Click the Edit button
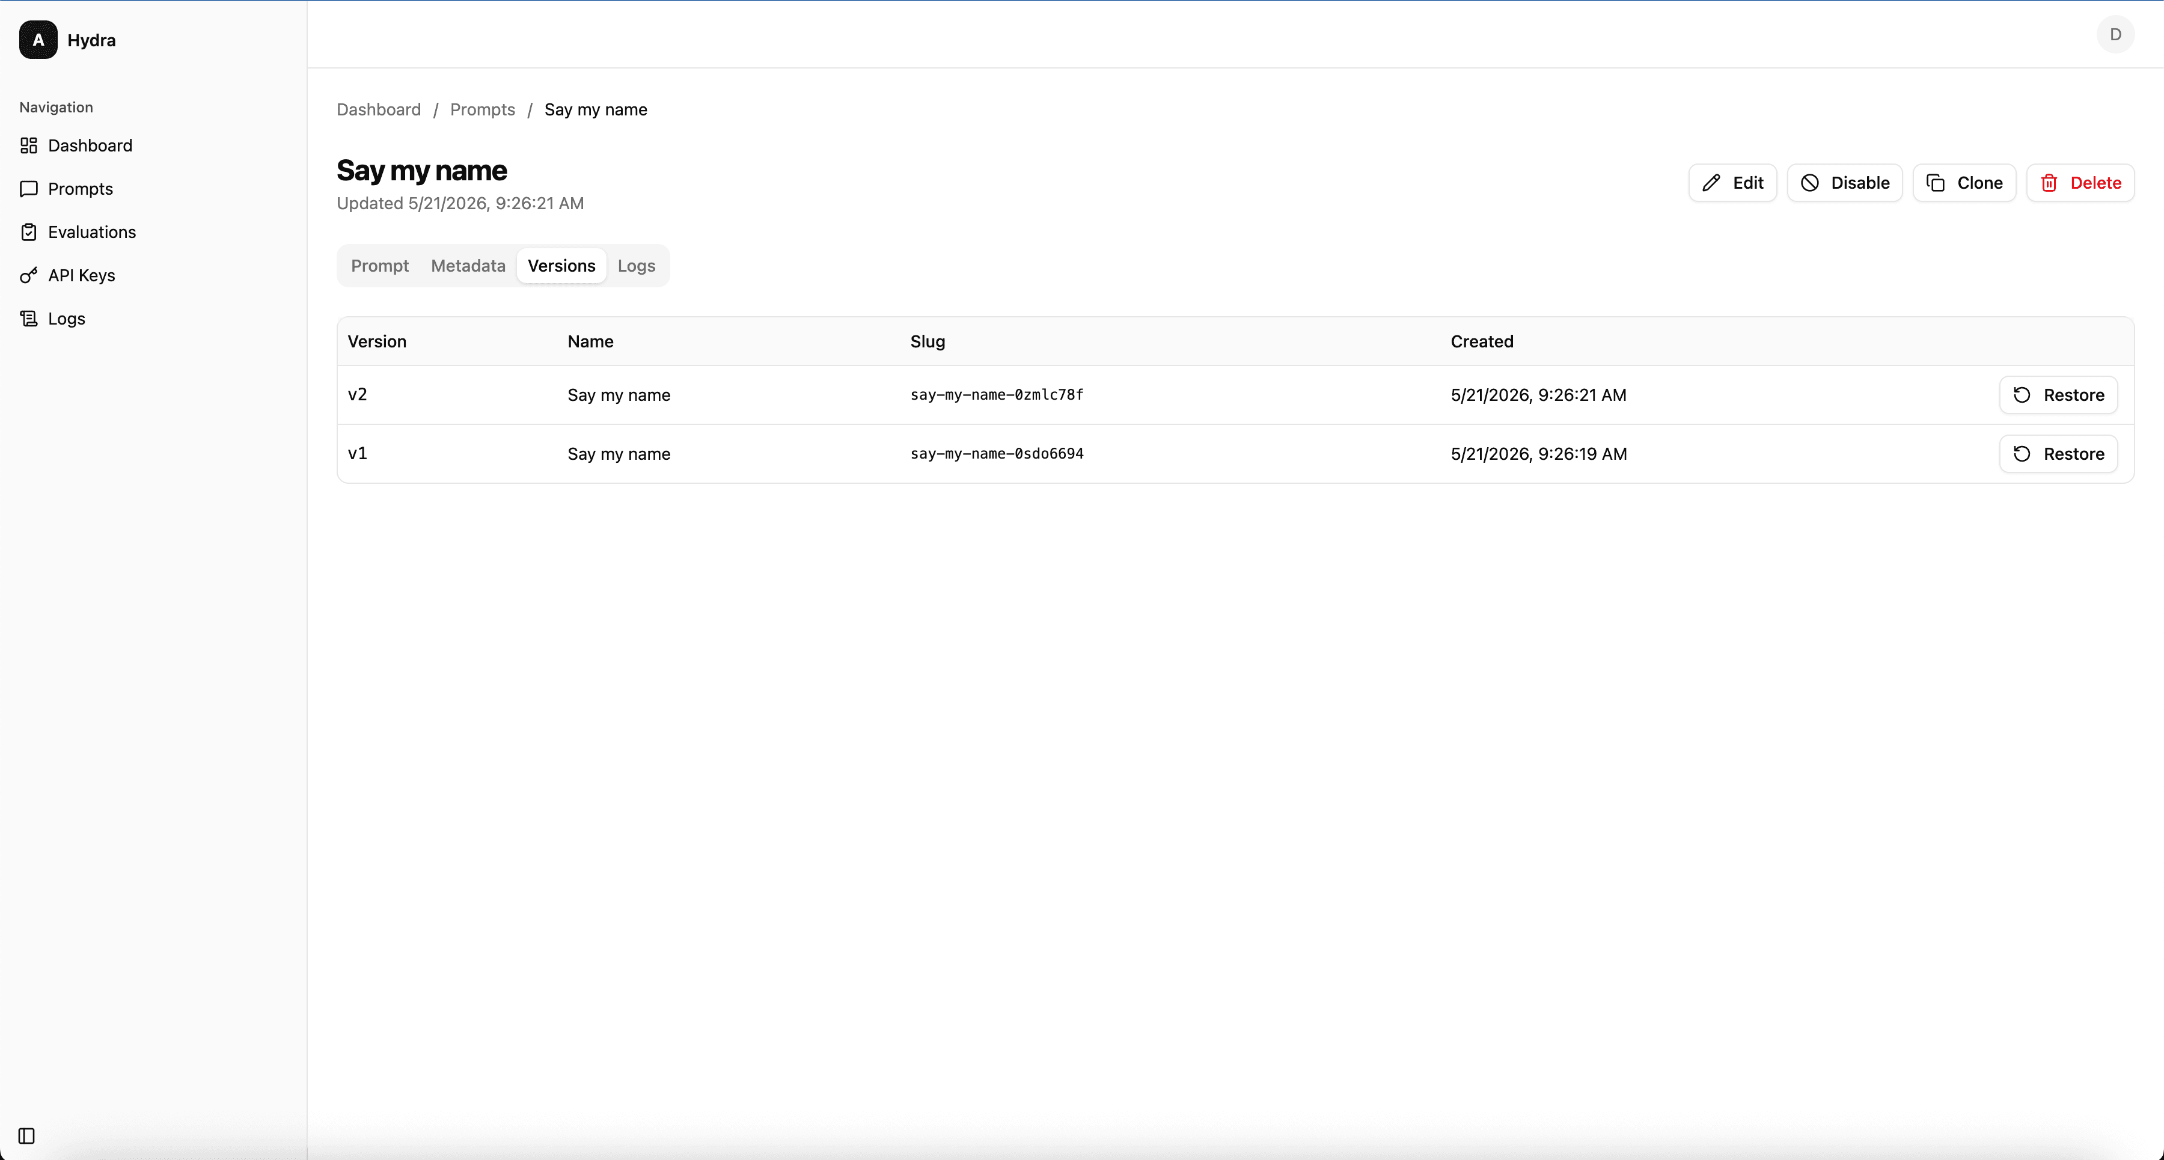This screenshot has width=2164, height=1160. click(x=1732, y=182)
